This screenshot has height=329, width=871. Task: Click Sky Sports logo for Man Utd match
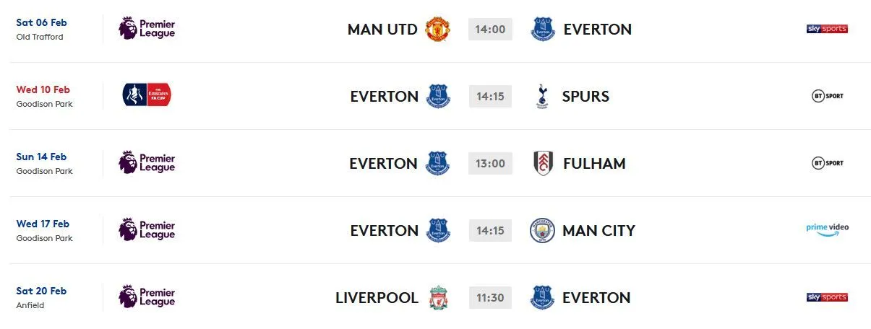(827, 29)
